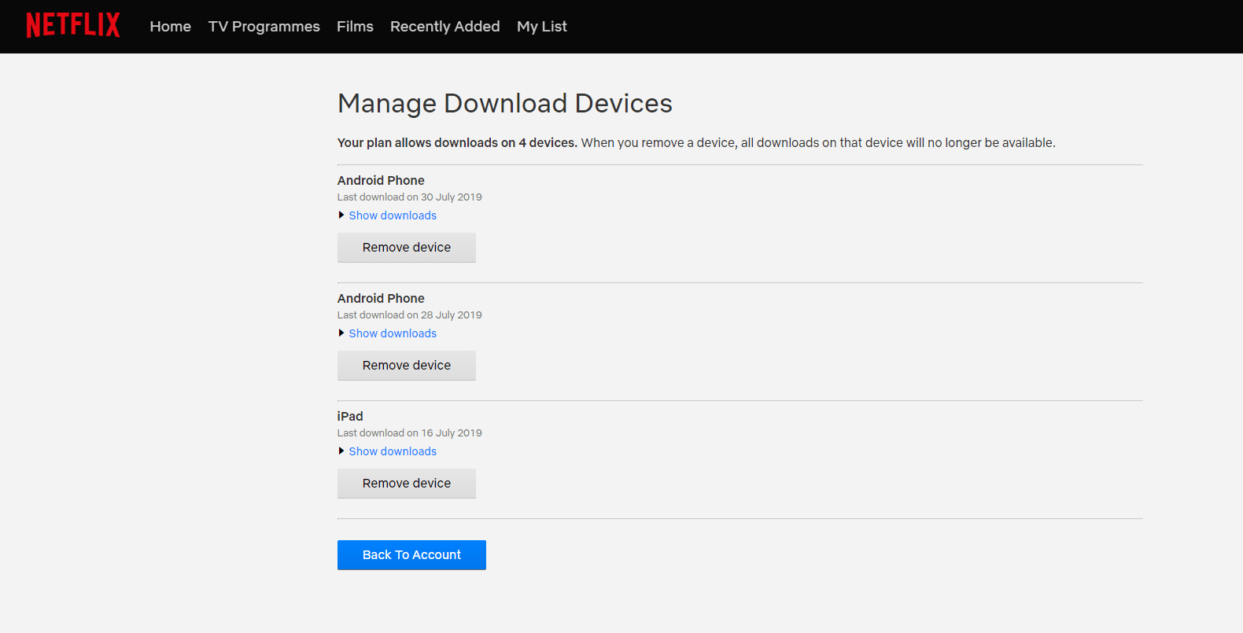Click Show downloads link for 30 July device
Image resolution: width=1243 pixels, height=633 pixels.
[x=393, y=215]
